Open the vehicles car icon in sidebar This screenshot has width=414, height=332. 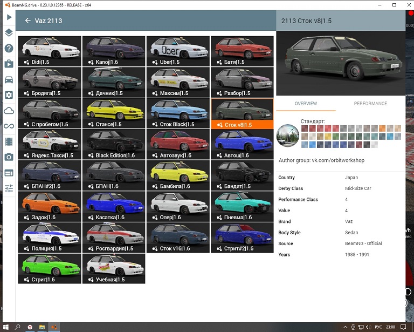pos(9,80)
